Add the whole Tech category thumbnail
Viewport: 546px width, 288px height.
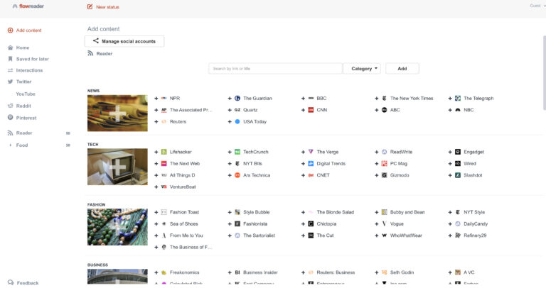click(x=117, y=167)
